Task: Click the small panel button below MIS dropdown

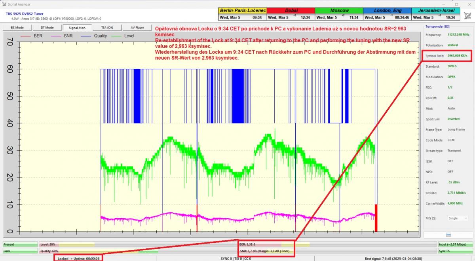Action: click(448, 235)
